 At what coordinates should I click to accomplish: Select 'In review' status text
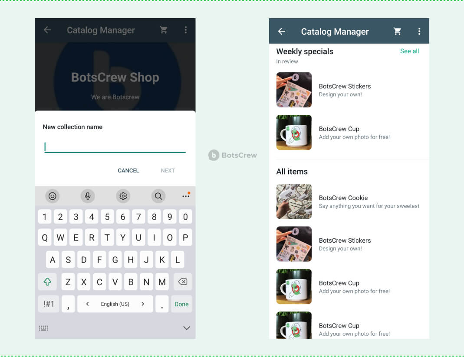pos(287,62)
